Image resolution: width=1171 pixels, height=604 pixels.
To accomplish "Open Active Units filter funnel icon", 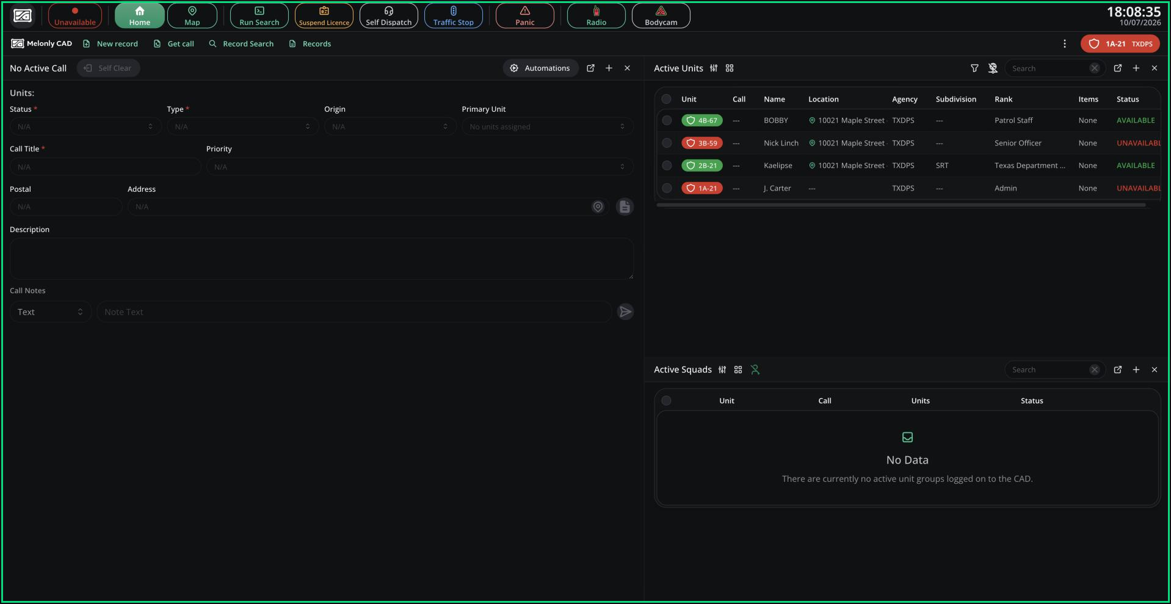I will tap(974, 68).
